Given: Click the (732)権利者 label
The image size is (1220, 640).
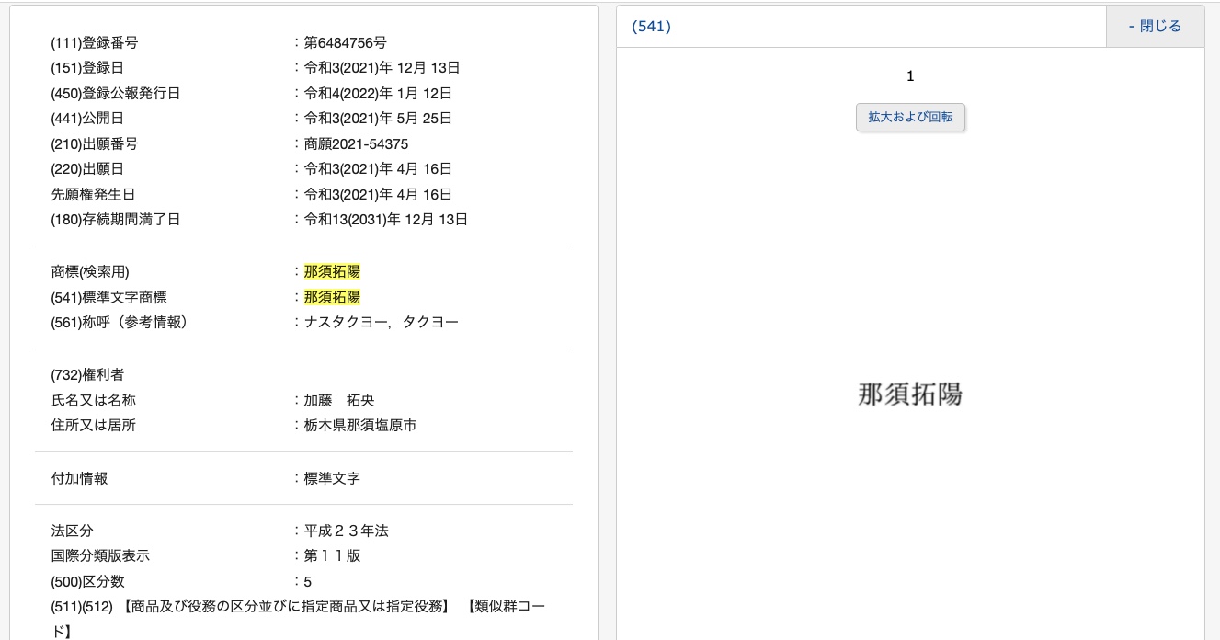Looking at the screenshot, I should pyautogui.click(x=87, y=374).
